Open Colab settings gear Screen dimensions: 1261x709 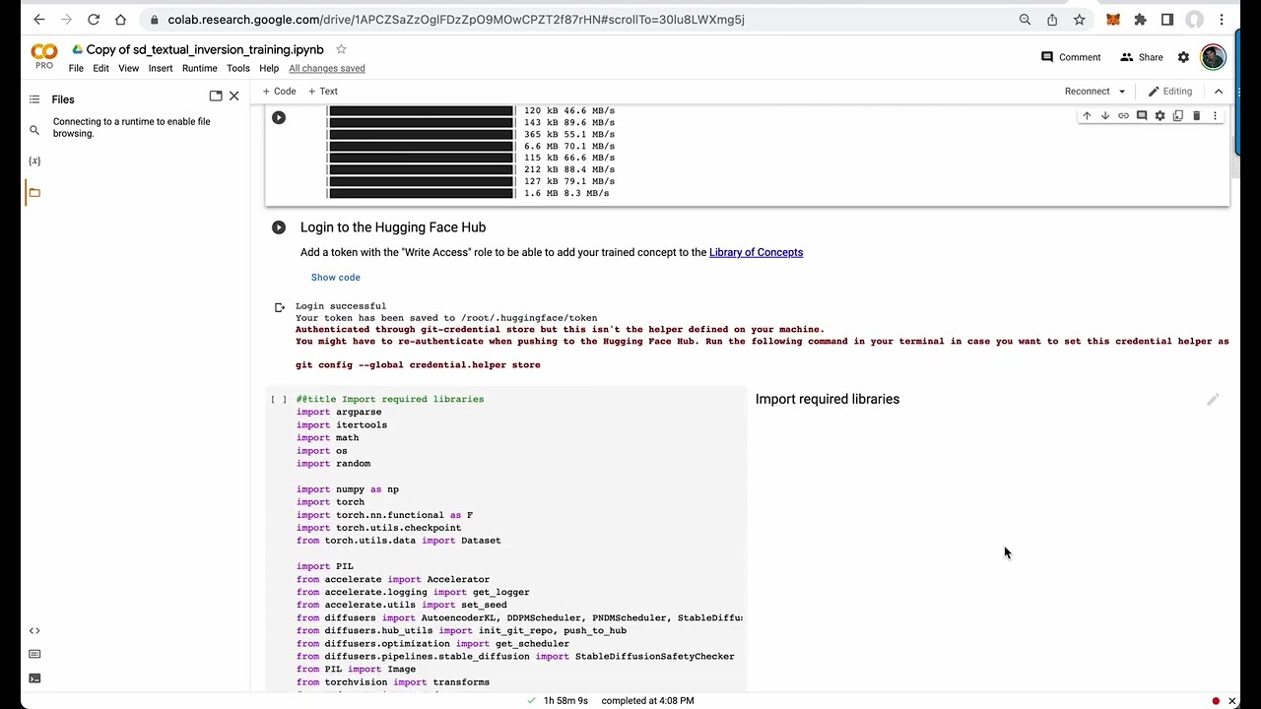pyautogui.click(x=1183, y=57)
